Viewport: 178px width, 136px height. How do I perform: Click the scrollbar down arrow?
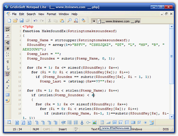click(172, 117)
